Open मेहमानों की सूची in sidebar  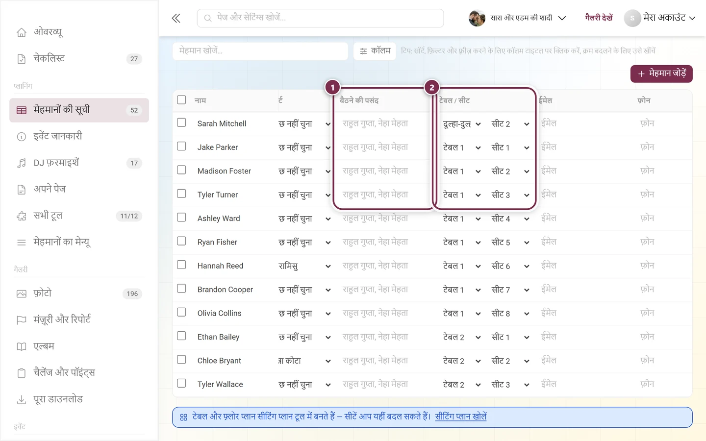[x=79, y=110]
